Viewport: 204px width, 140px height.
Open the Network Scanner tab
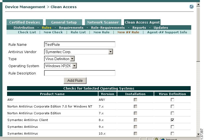point(103,22)
